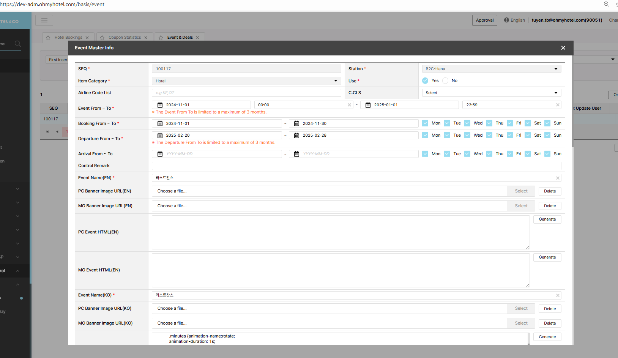Viewport: 618px width, 358px height.
Task: Click the hamburger menu icon
Action: click(44, 21)
